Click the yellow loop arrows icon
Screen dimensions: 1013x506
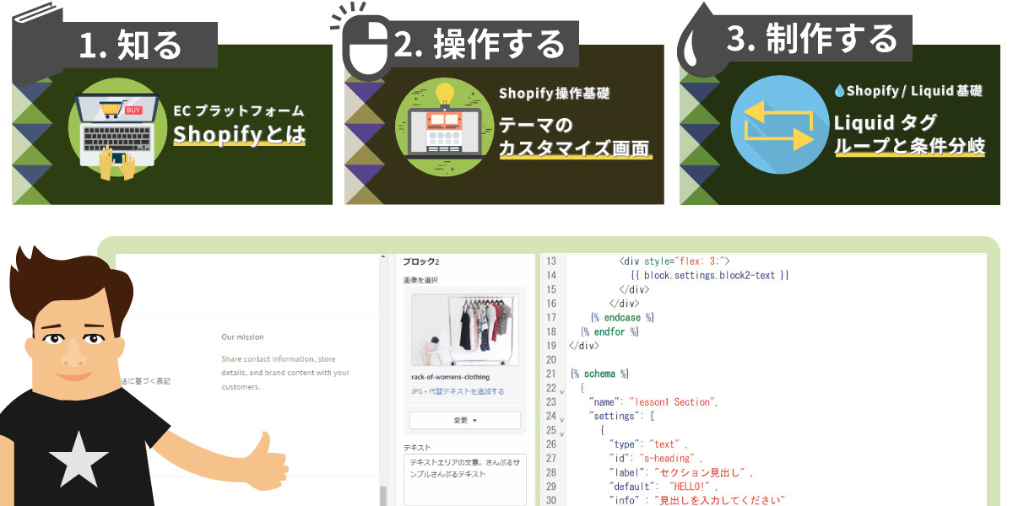(778, 124)
